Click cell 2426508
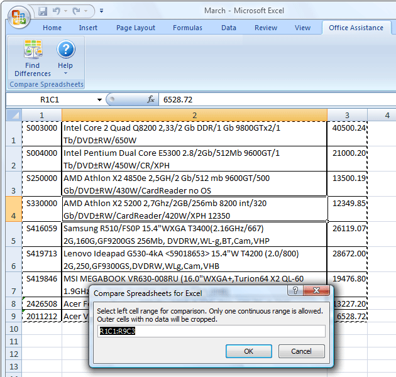This screenshot has height=377, width=396. pyautogui.click(x=42, y=303)
